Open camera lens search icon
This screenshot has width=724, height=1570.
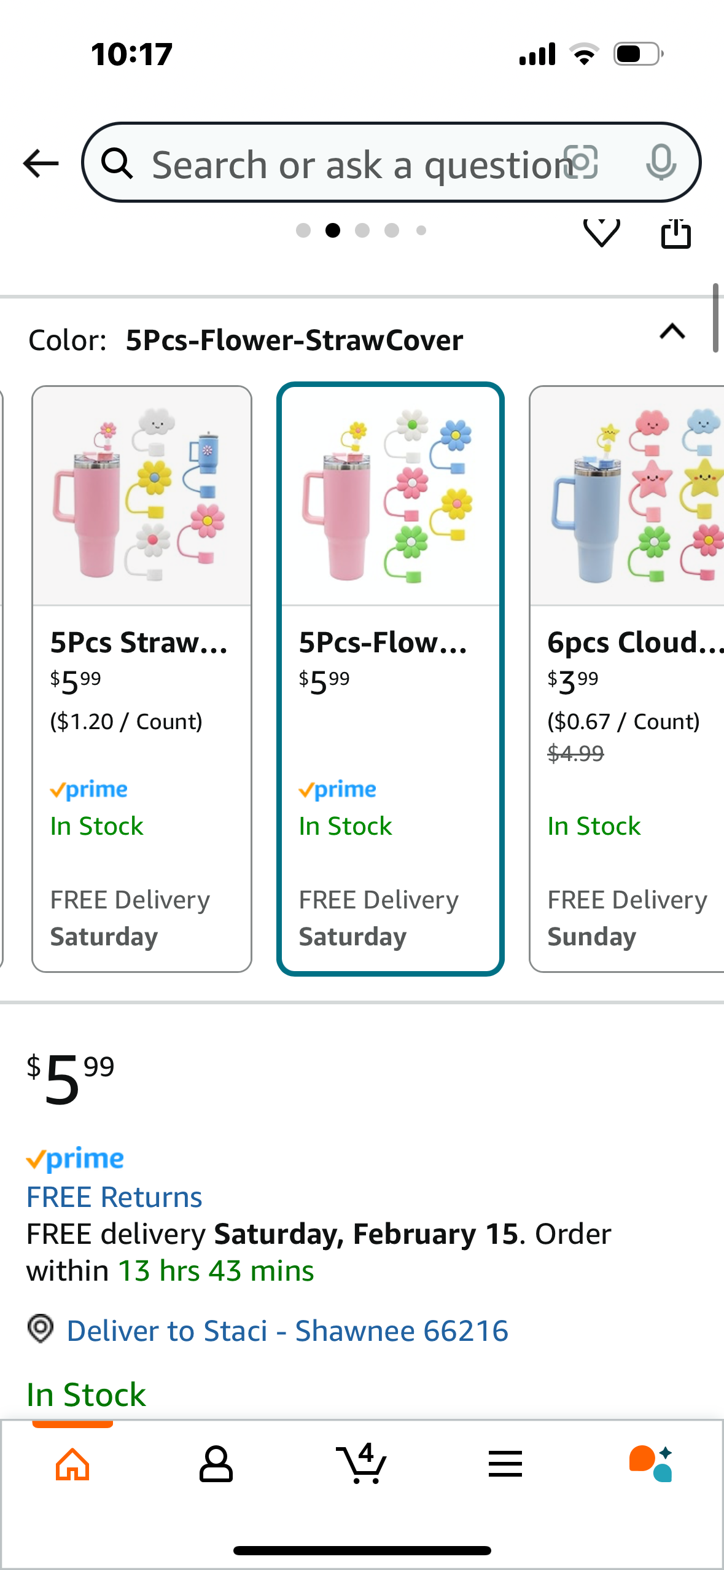click(x=581, y=163)
